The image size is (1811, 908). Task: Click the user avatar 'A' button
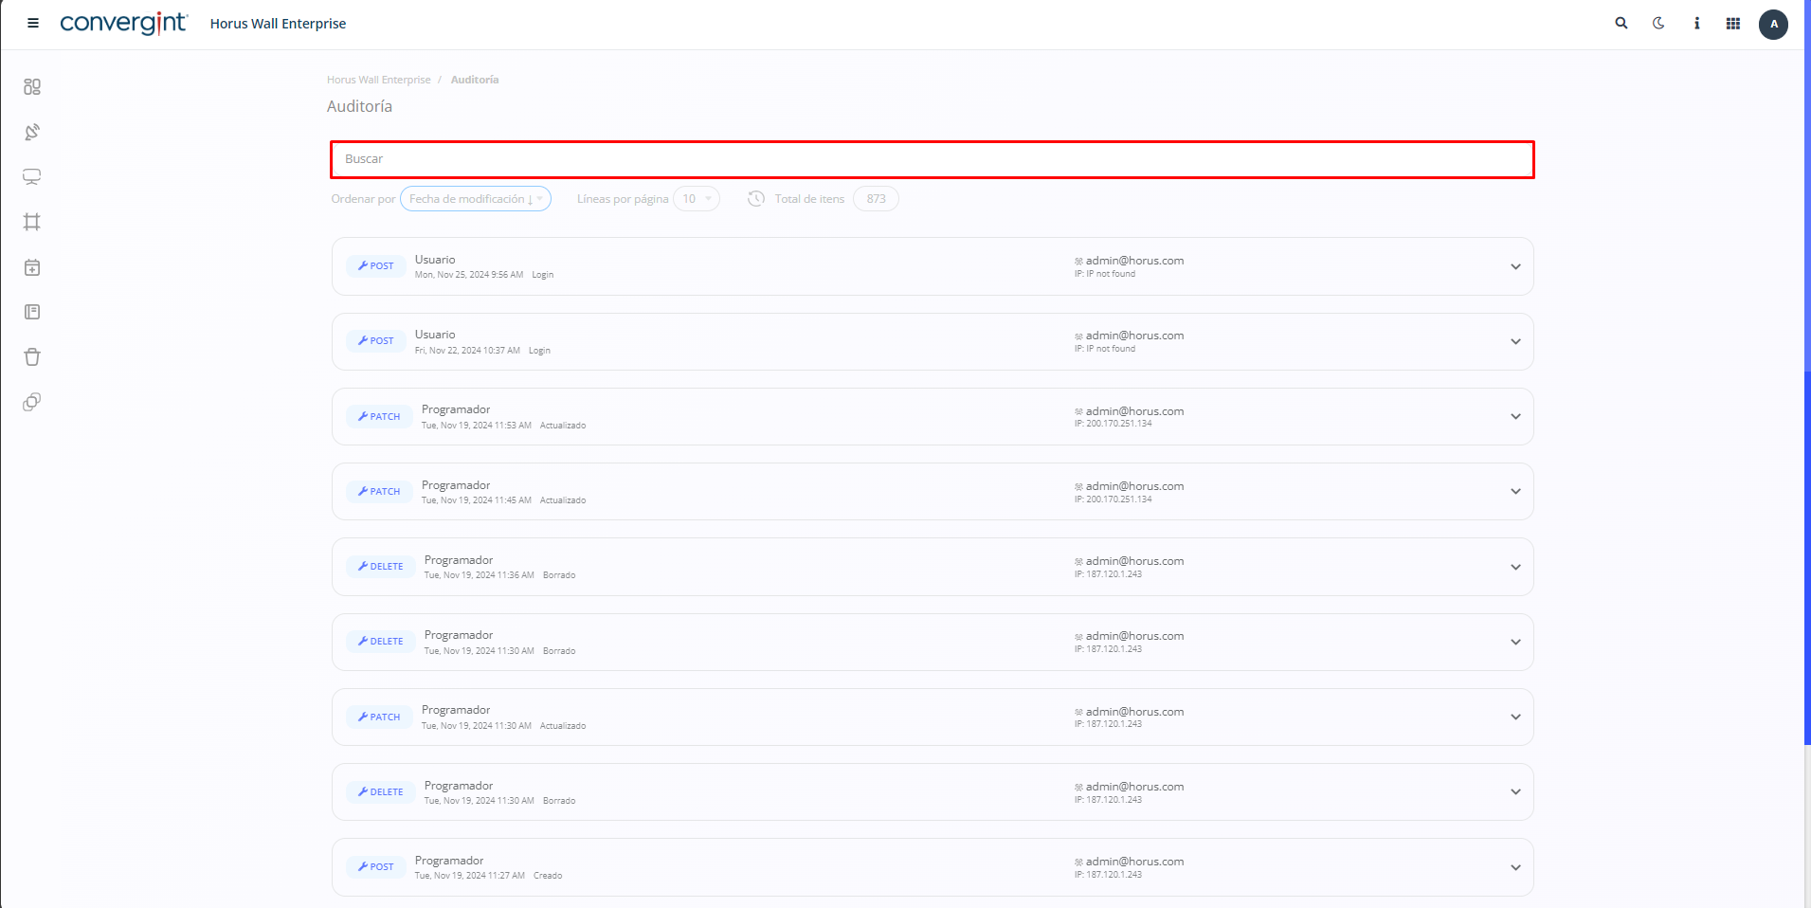coord(1773,24)
